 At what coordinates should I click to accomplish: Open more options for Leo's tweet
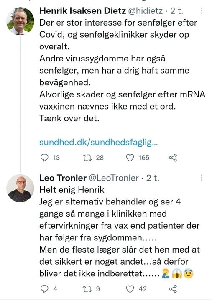click(202, 178)
